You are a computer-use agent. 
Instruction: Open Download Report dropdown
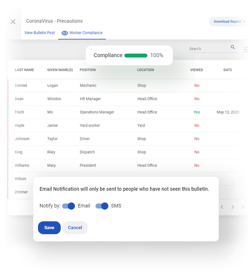click(230, 21)
